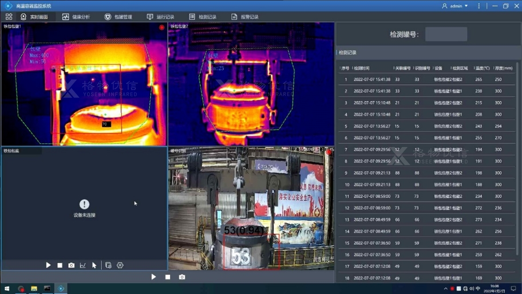Open the grid layout icon in navigation bar
The height and width of the screenshot is (294, 522).
pos(9,17)
